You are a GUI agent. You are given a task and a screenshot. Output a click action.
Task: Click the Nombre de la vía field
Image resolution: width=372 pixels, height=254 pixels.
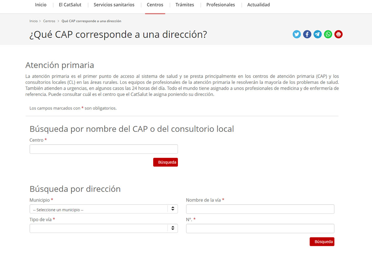[x=260, y=209]
